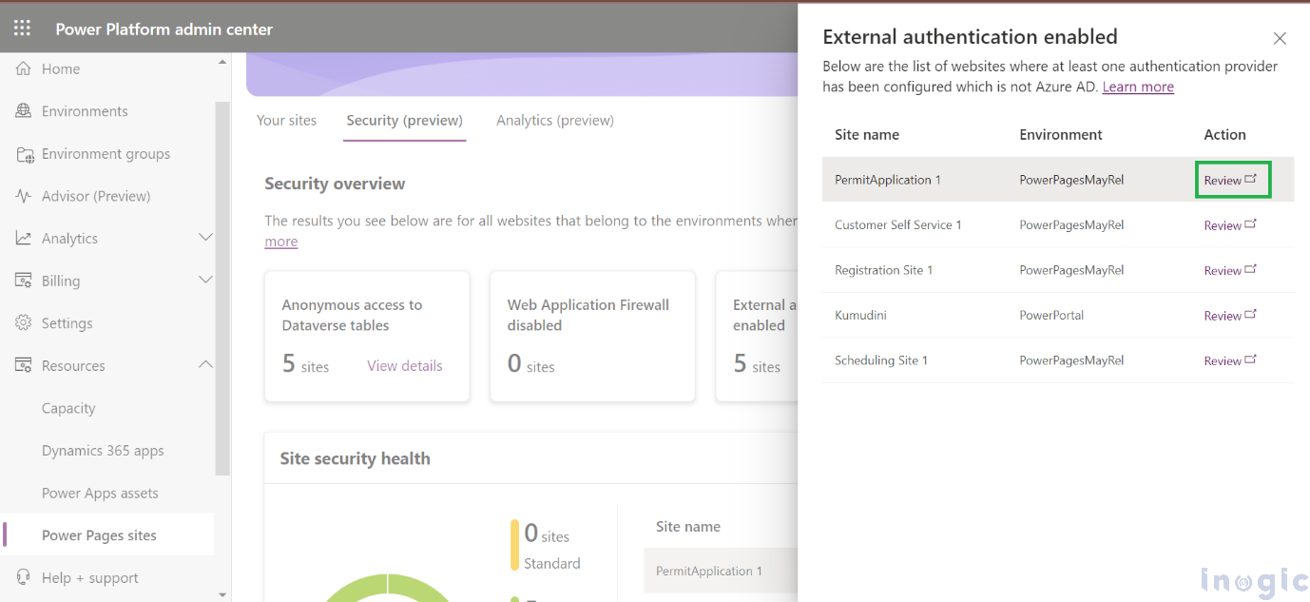
Task: Click external link icon for Customer Self Service 1
Action: 1251,224
